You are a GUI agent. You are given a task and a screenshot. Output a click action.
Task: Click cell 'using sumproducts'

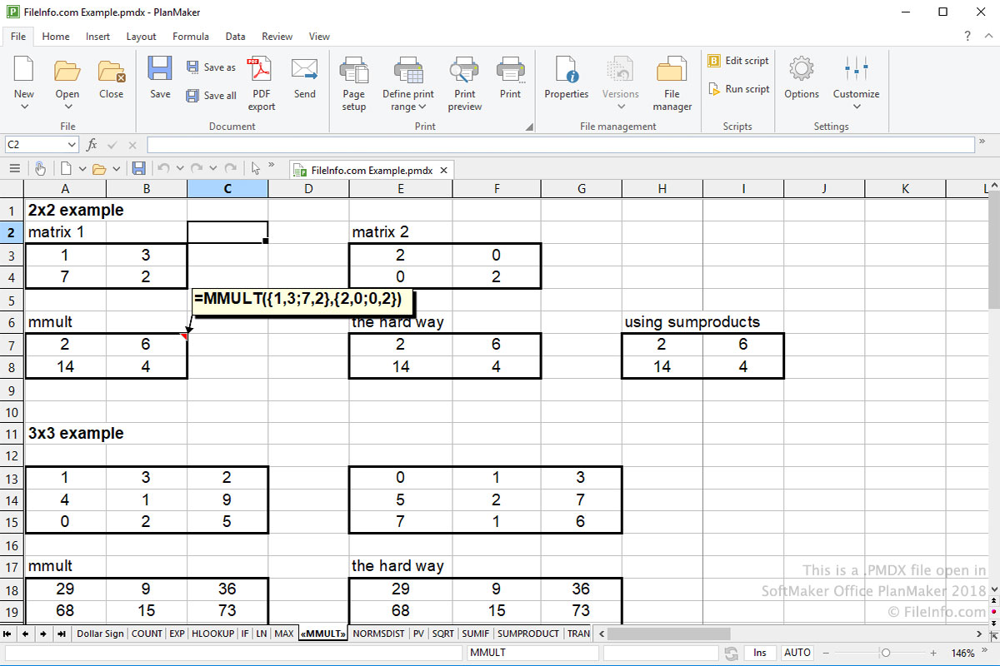pyautogui.click(x=692, y=322)
